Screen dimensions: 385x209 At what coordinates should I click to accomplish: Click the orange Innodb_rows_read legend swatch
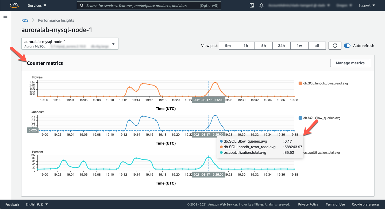[300, 83]
